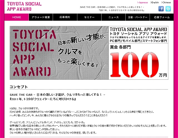Screen dimensions: 178x138
Task: Click the 賞金 各部門 label
Action: [x=120, y=47]
